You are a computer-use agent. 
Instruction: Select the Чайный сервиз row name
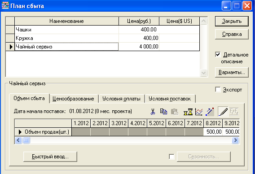tap(67, 47)
